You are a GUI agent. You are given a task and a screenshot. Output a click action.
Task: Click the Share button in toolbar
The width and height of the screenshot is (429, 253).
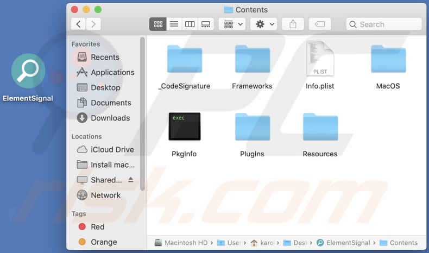click(293, 24)
